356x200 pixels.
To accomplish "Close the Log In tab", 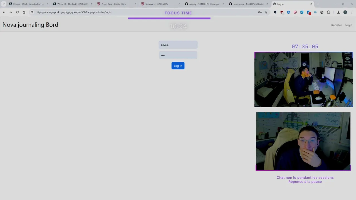I will (x=311, y=4).
